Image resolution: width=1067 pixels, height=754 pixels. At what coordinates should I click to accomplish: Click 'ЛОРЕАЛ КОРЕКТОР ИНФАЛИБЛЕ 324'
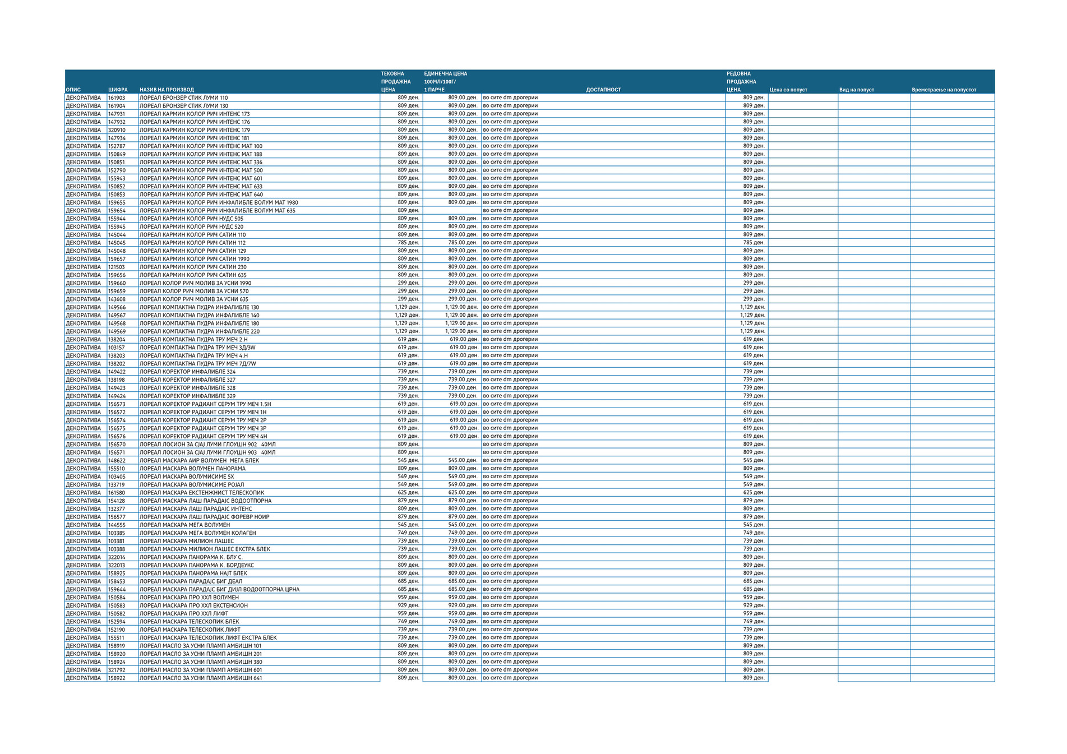pyautogui.click(x=187, y=372)
